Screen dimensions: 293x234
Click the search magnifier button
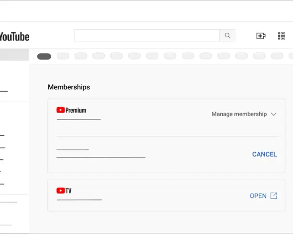point(227,36)
